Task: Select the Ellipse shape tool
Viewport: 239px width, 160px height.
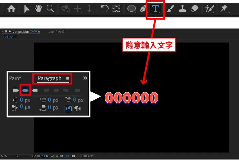Action: (131, 9)
